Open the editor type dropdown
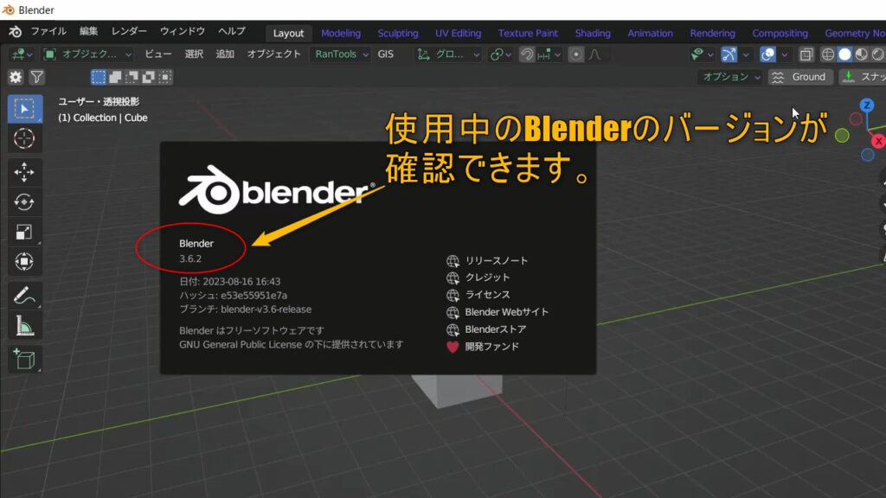 point(22,54)
